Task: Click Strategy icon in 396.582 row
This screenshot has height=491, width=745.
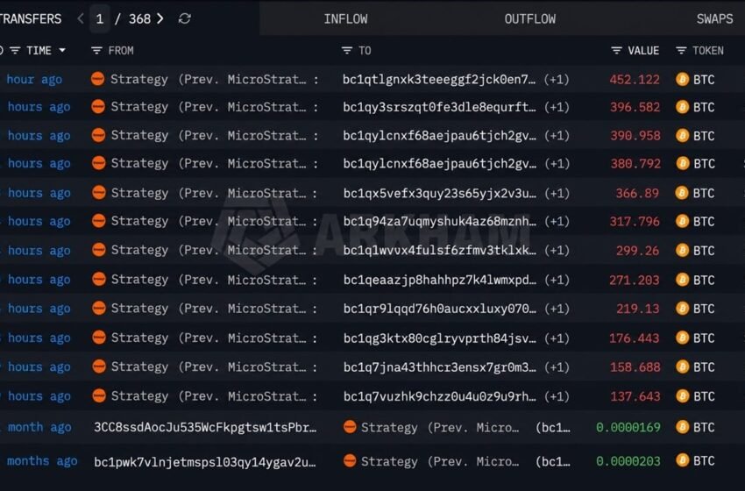Action: [x=98, y=107]
